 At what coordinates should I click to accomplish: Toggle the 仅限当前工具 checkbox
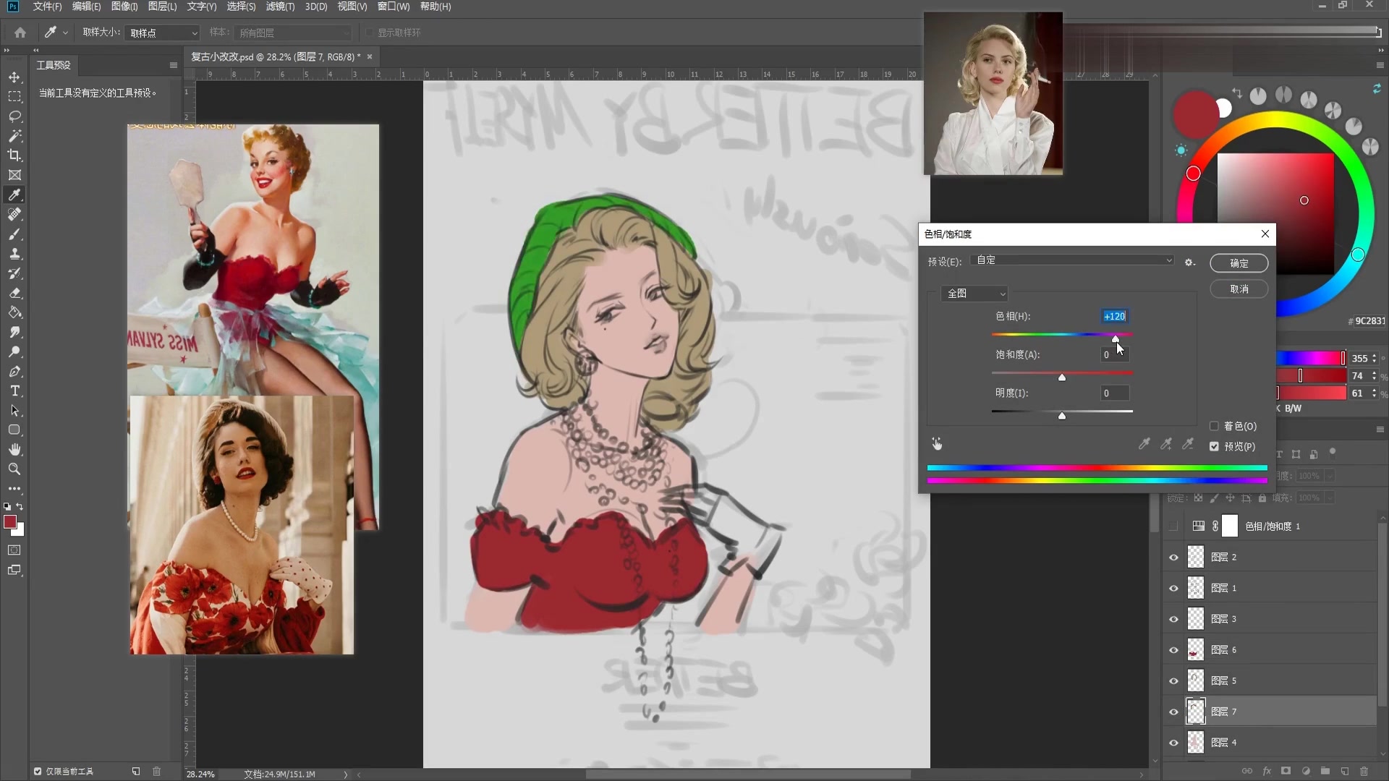(38, 772)
